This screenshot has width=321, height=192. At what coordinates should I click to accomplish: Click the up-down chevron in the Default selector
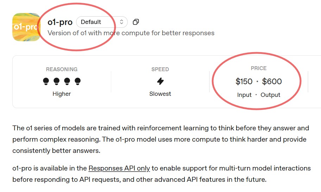(x=121, y=22)
